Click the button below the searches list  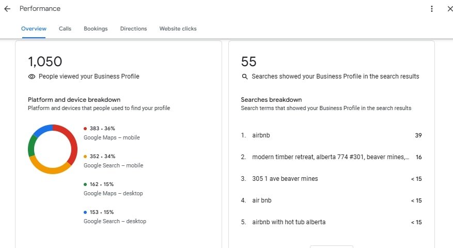331,246
